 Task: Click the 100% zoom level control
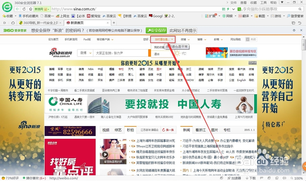[x=297, y=178]
